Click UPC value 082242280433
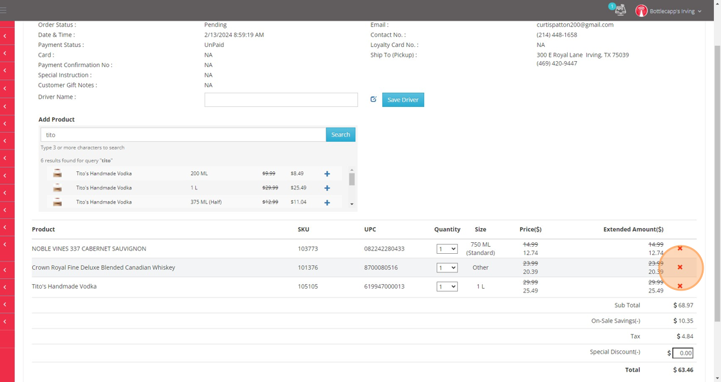Image resolution: width=721 pixels, height=382 pixels. pos(384,249)
